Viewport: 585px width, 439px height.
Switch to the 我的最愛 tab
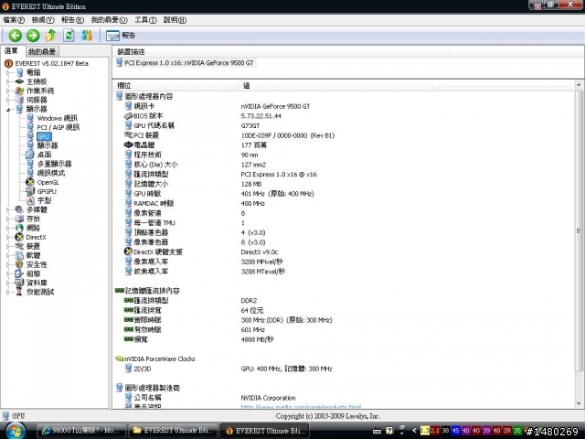point(42,51)
